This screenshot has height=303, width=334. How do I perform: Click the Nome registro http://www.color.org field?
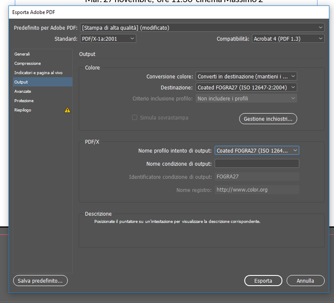(x=257, y=190)
